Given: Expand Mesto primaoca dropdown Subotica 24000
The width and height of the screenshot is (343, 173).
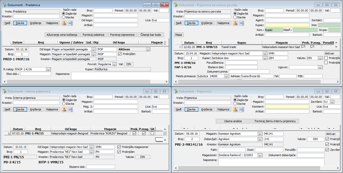Looking at the screenshot, I should tap(226, 76).
